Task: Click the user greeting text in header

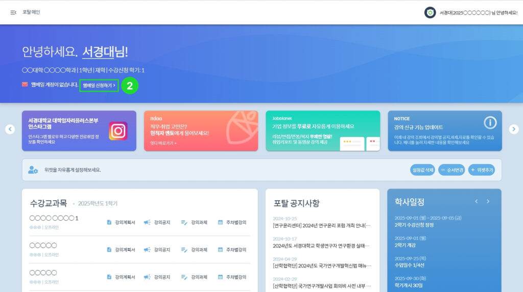Action: 478,13
